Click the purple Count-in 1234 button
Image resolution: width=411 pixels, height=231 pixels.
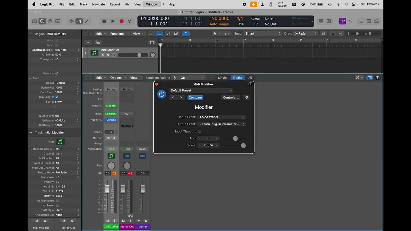point(342,21)
